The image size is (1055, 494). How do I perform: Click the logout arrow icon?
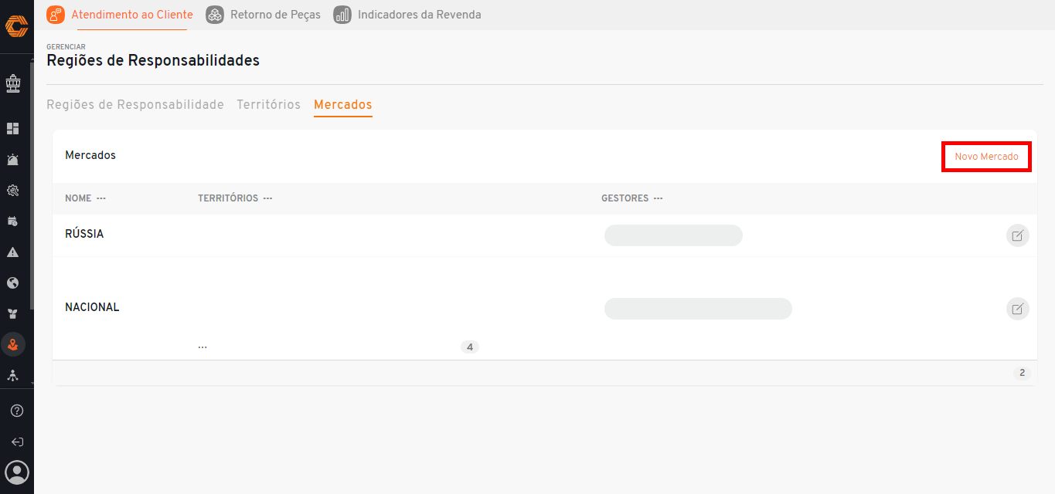pyautogui.click(x=16, y=442)
